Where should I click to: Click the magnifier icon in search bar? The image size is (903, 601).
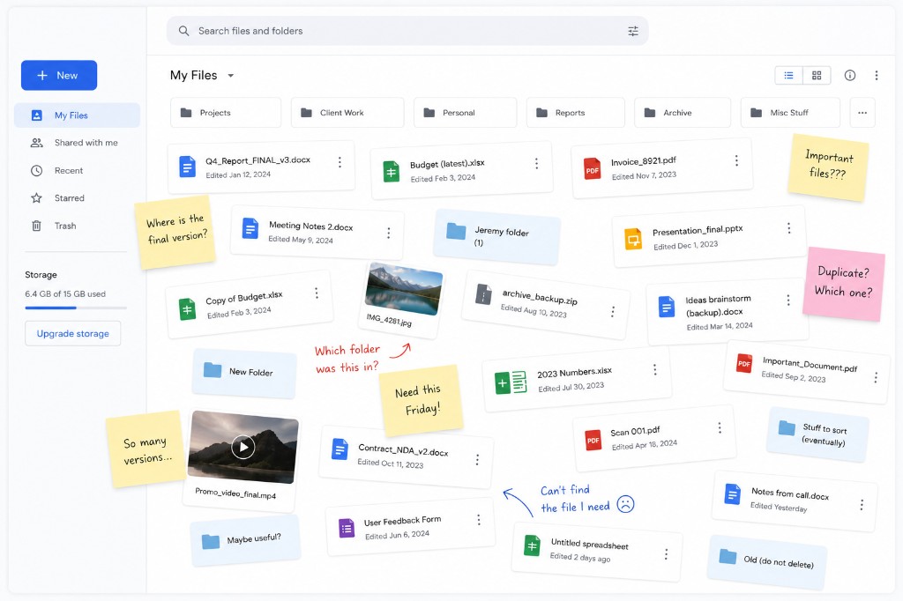click(x=183, y=31)
